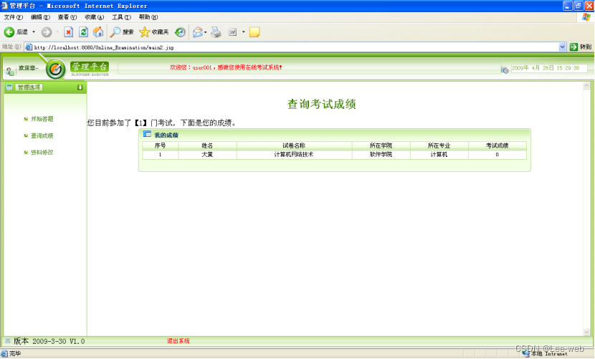Open the Mail button dropdown arrow
This screenshot has width=595, height=359.
pos(205,32)
